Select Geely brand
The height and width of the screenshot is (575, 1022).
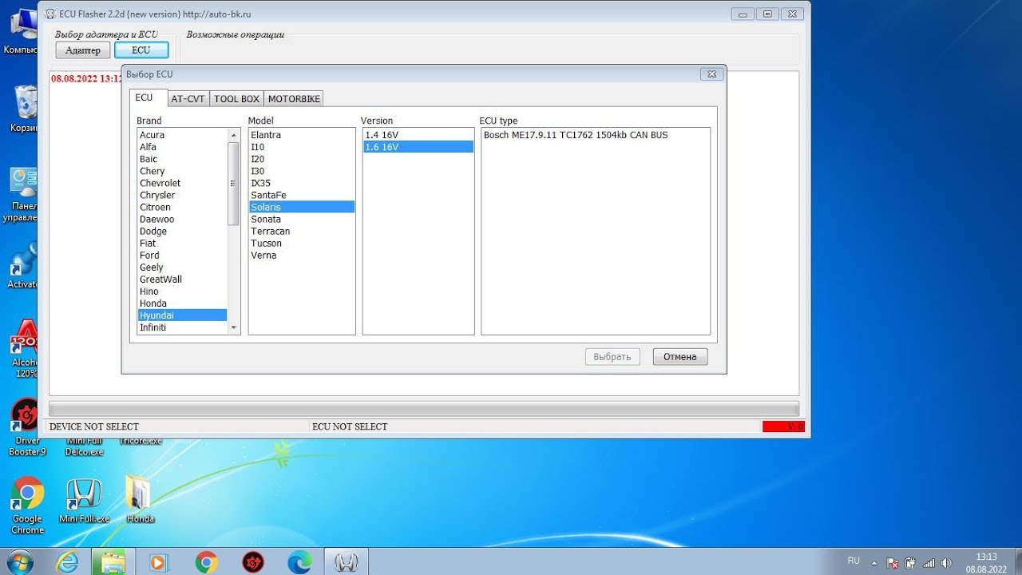(182, 268)
